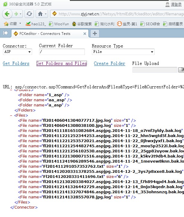The image size is (184, 217).
Task: Click the 请登录 login link
Action: [x=176, y=5]
